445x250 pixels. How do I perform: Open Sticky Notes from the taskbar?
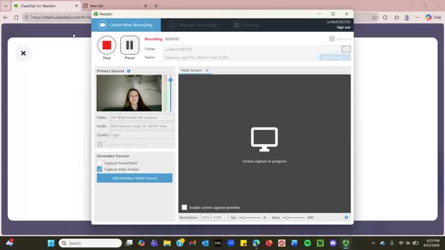point(244,243)
